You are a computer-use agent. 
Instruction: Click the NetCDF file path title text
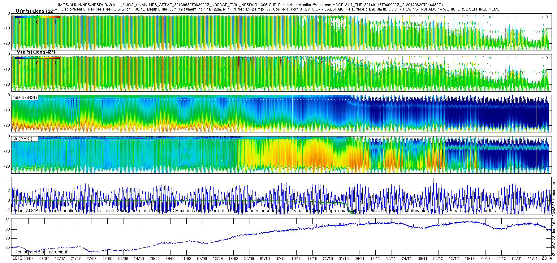252,5
